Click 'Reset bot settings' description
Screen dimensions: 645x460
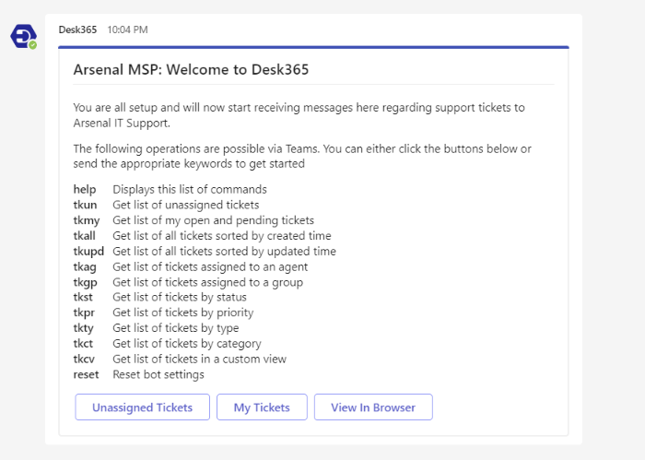pos(158,375)
